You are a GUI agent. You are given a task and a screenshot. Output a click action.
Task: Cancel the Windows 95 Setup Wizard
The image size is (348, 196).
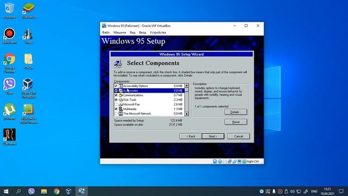click(x=239, y=137)
